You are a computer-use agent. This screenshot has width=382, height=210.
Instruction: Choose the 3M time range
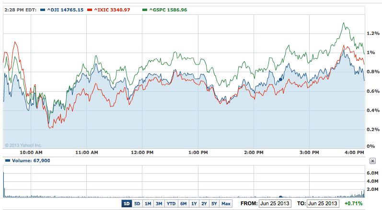[x=159, y=204]
